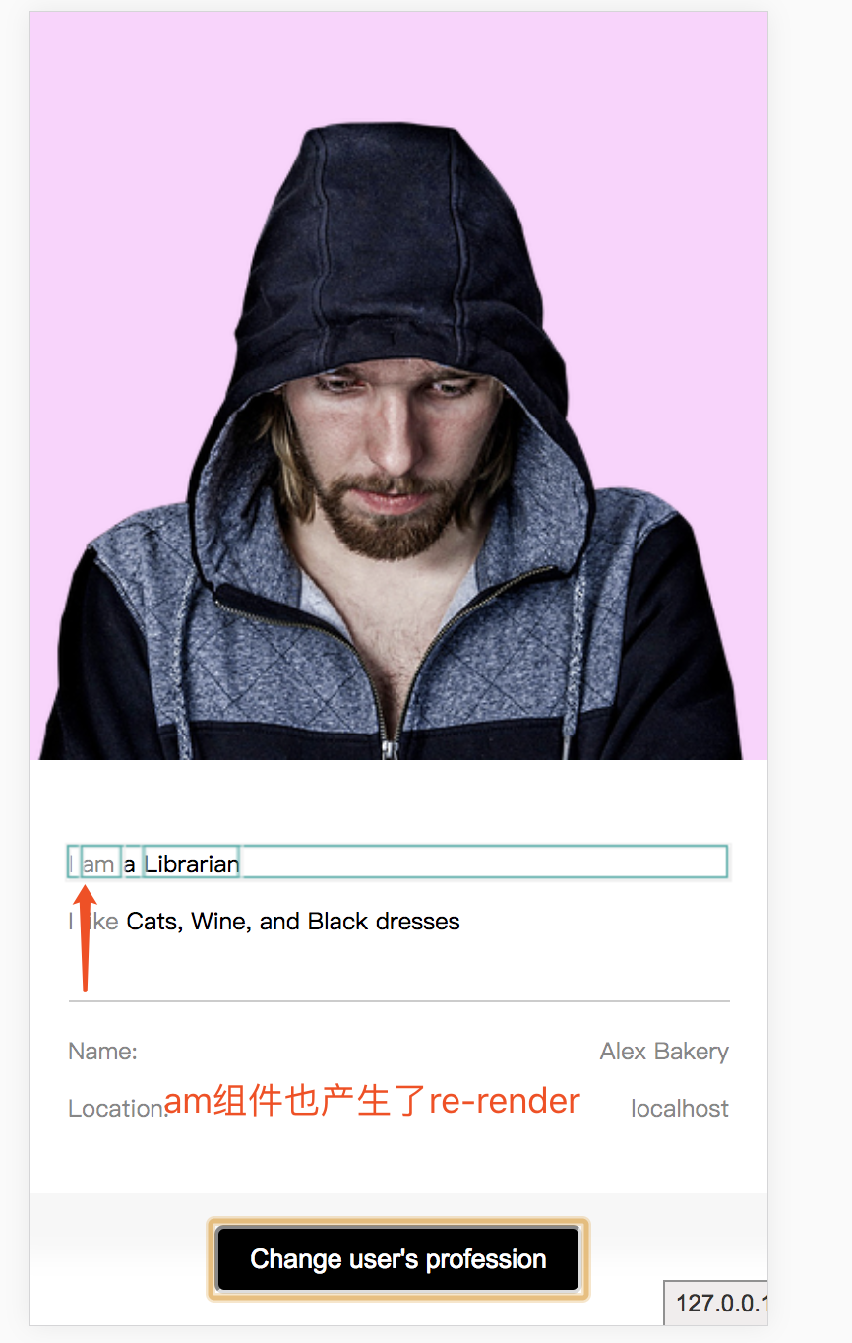Click the Location: label

point(118,1109)
